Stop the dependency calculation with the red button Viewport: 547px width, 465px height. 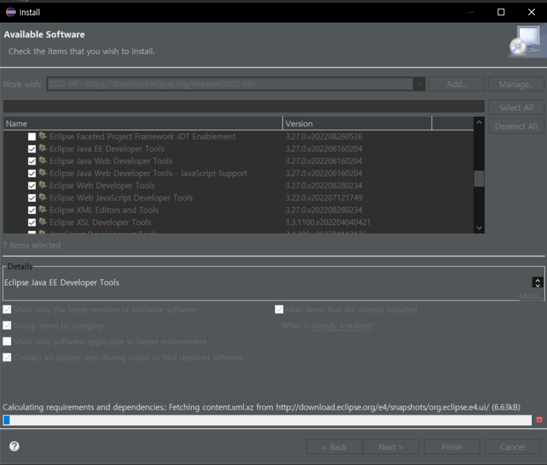pos(539,420)
